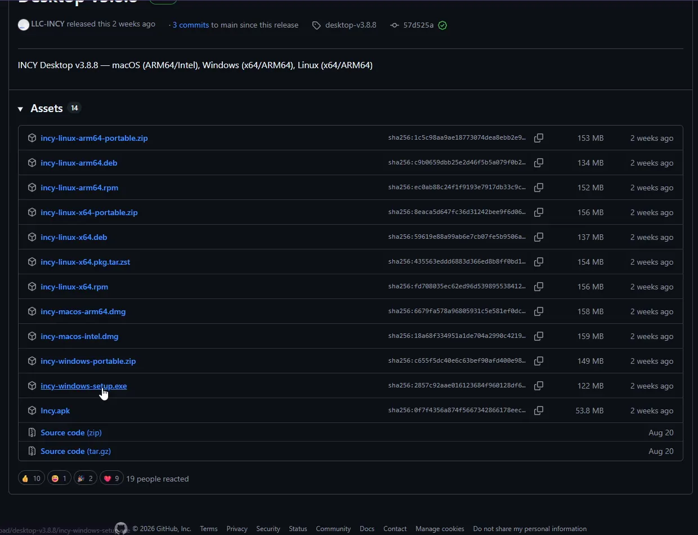Click package icon beside Incy.apk
Screen dimensions: 698x535
[32, 411]
